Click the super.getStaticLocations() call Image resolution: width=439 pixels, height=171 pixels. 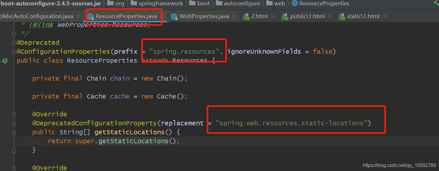(x=125, y=141)
